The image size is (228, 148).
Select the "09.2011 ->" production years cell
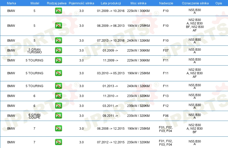pos(110,116)
